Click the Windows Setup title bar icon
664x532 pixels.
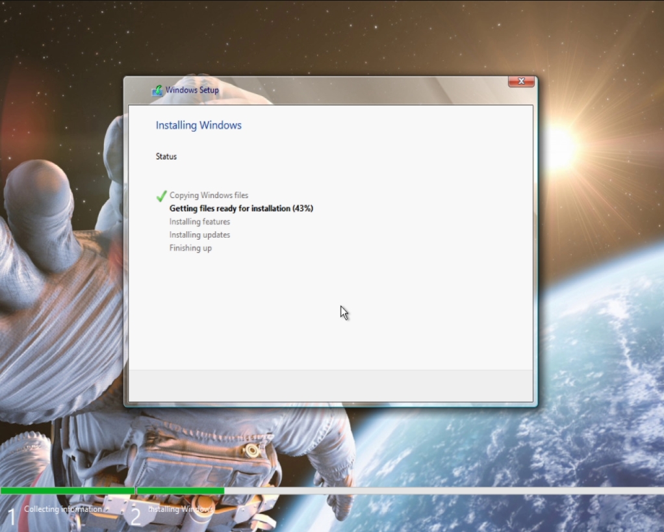pos(157,90)
